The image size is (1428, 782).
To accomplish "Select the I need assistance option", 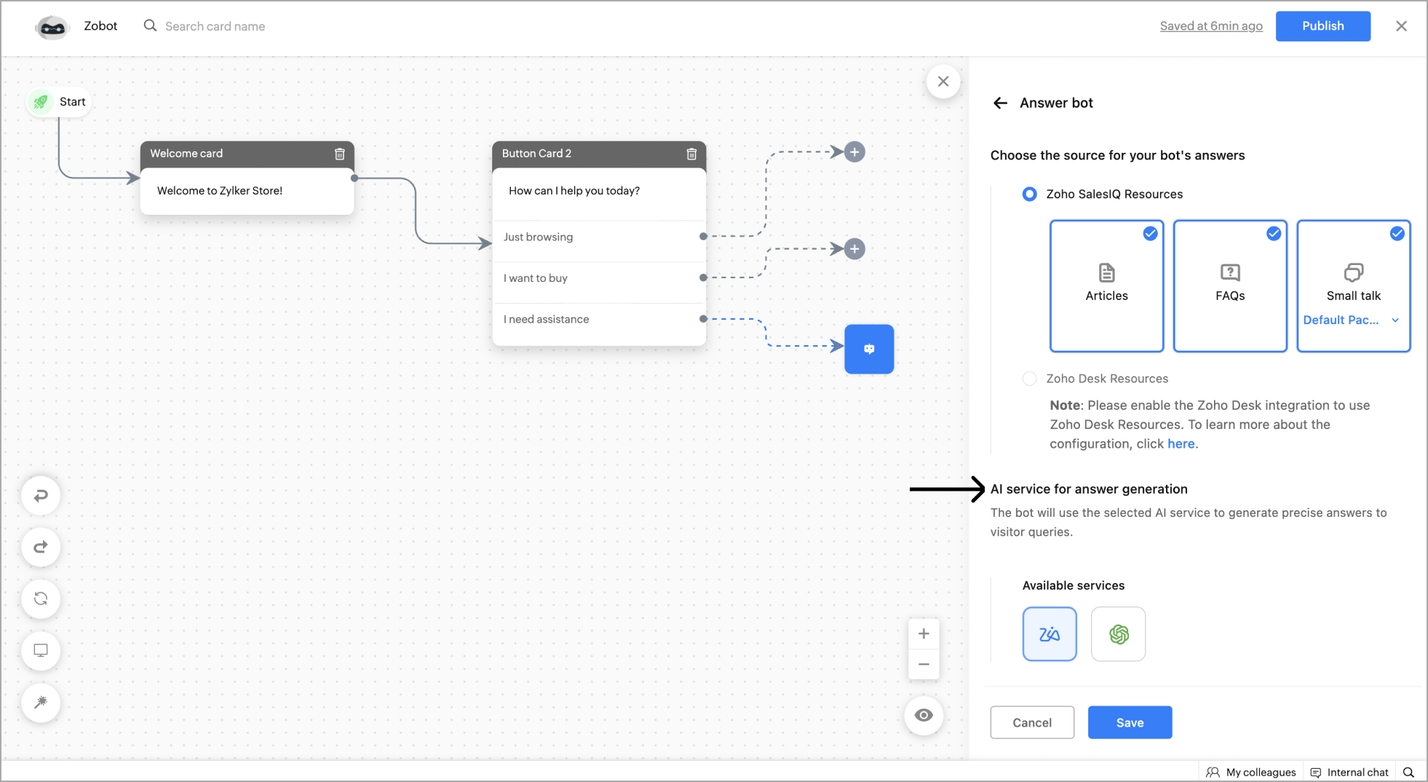I will [x=599, y=320].
